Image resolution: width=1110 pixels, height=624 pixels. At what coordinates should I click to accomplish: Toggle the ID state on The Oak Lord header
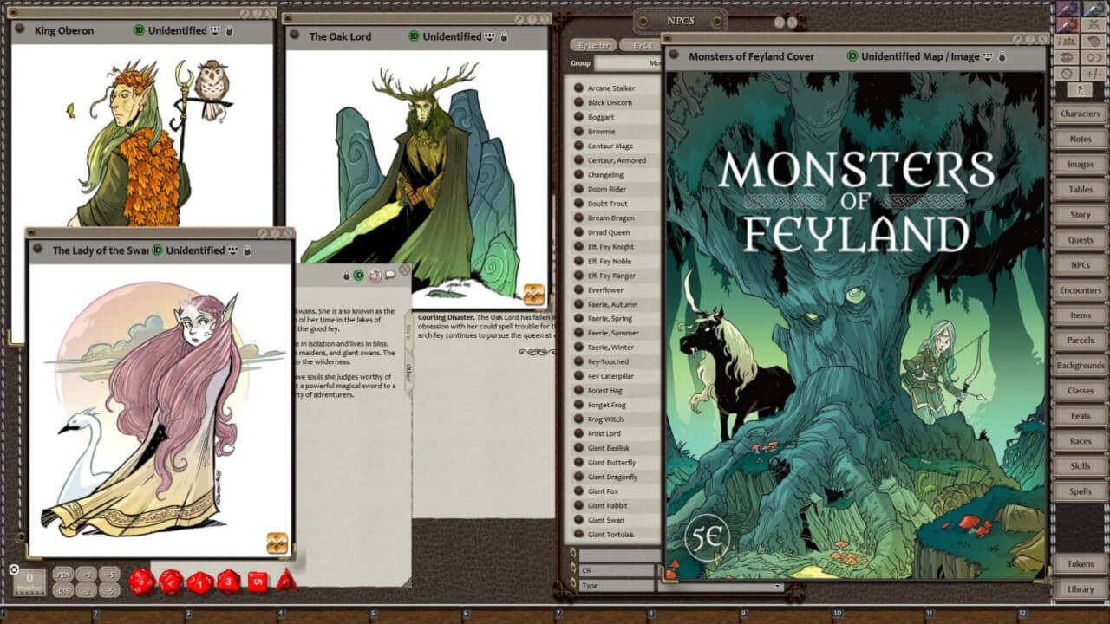pos(415,37)
